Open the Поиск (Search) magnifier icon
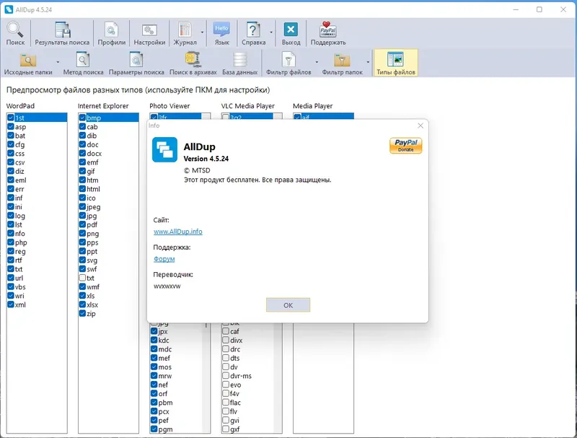 pyautogui.click(x=15, y=30)
